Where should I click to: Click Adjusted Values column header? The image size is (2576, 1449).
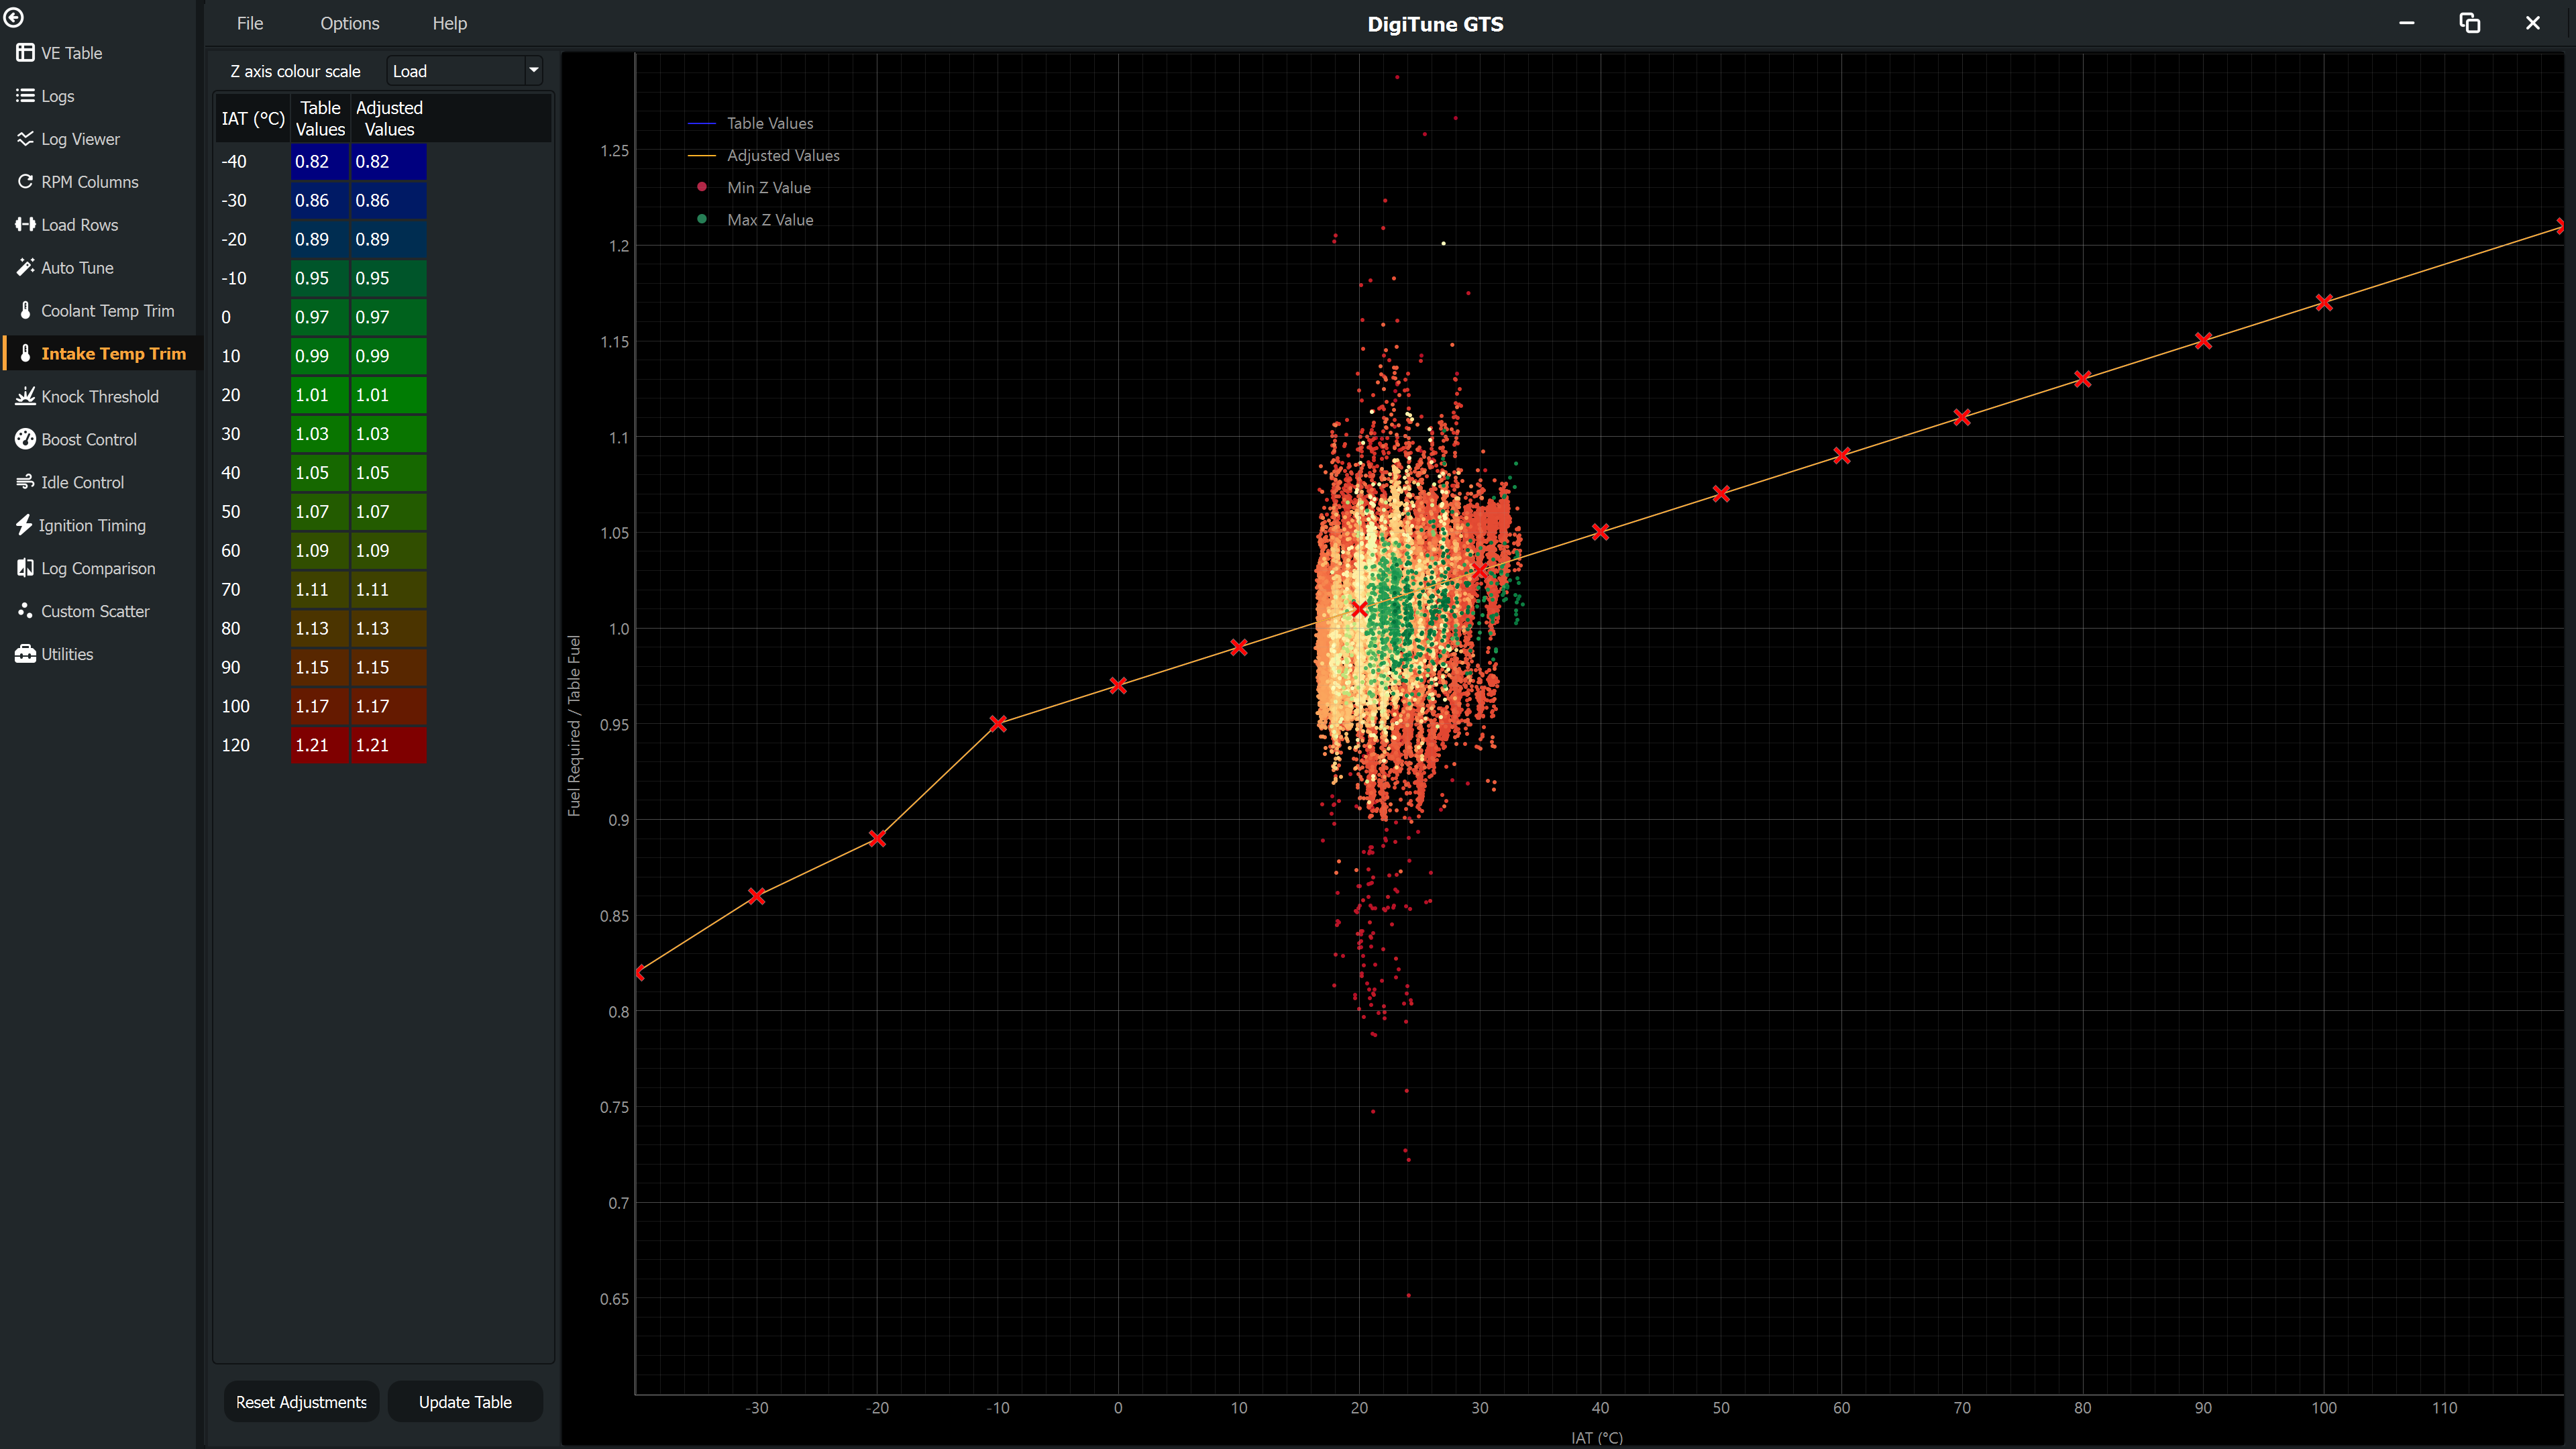389,118
